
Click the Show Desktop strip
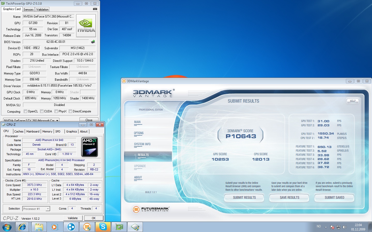[x=370, y=227]
